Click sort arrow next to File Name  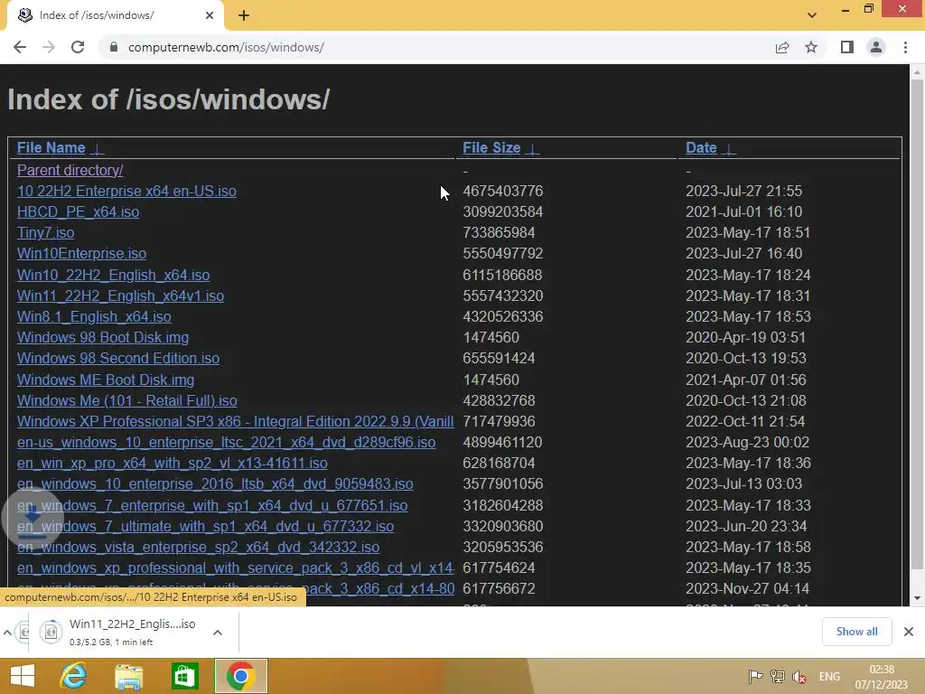point(98,149)
